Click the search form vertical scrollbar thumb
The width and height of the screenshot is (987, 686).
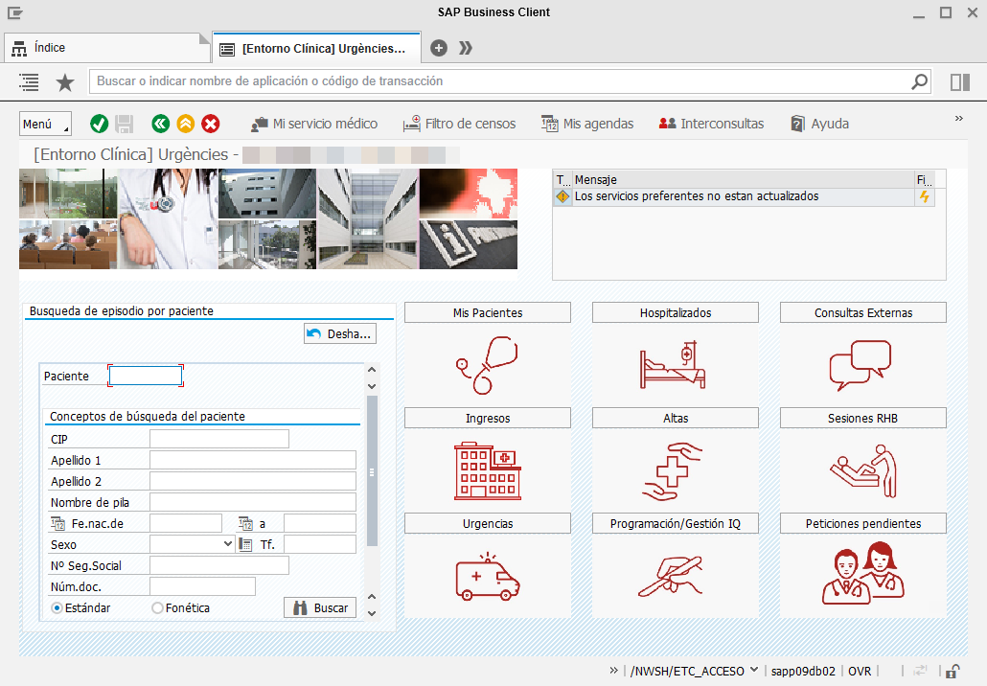click(372, 470)
